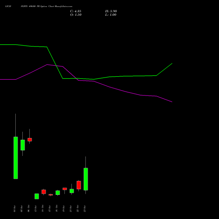Click the low value L: 1.00

pyautogui.click(x=111, y=15)
